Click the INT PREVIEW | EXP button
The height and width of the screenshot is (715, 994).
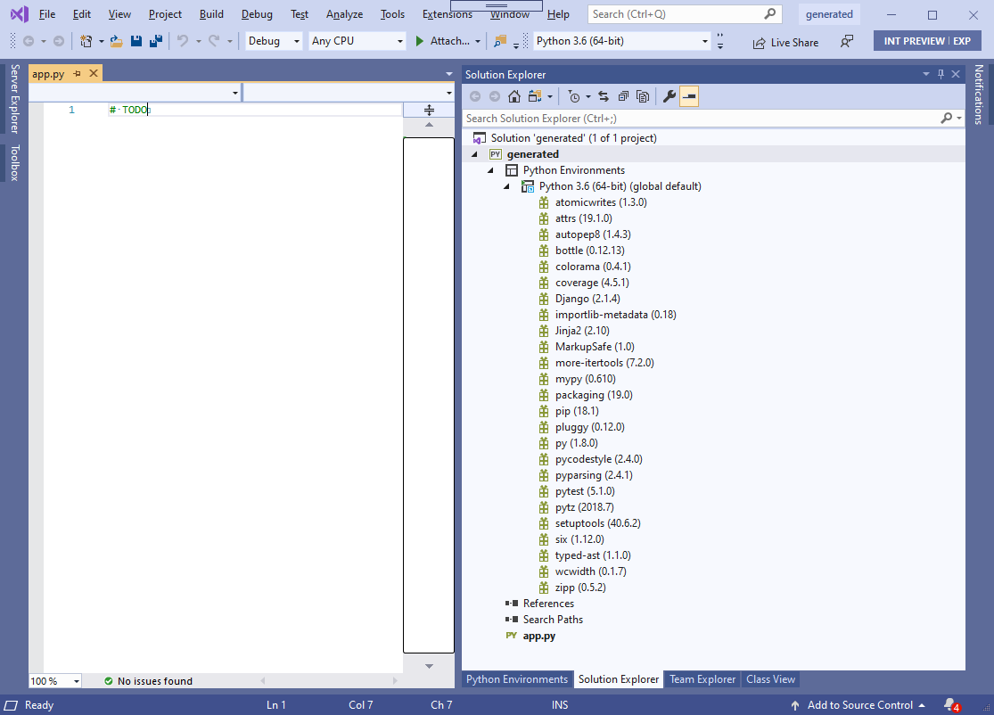coord(927,41)
